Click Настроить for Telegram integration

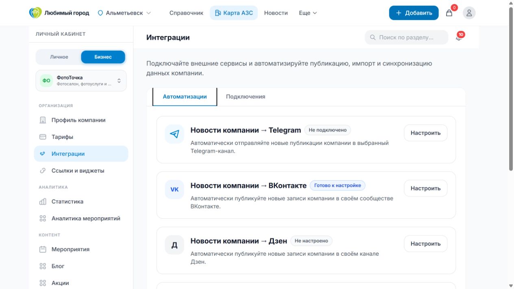click(x=425, y=133)
